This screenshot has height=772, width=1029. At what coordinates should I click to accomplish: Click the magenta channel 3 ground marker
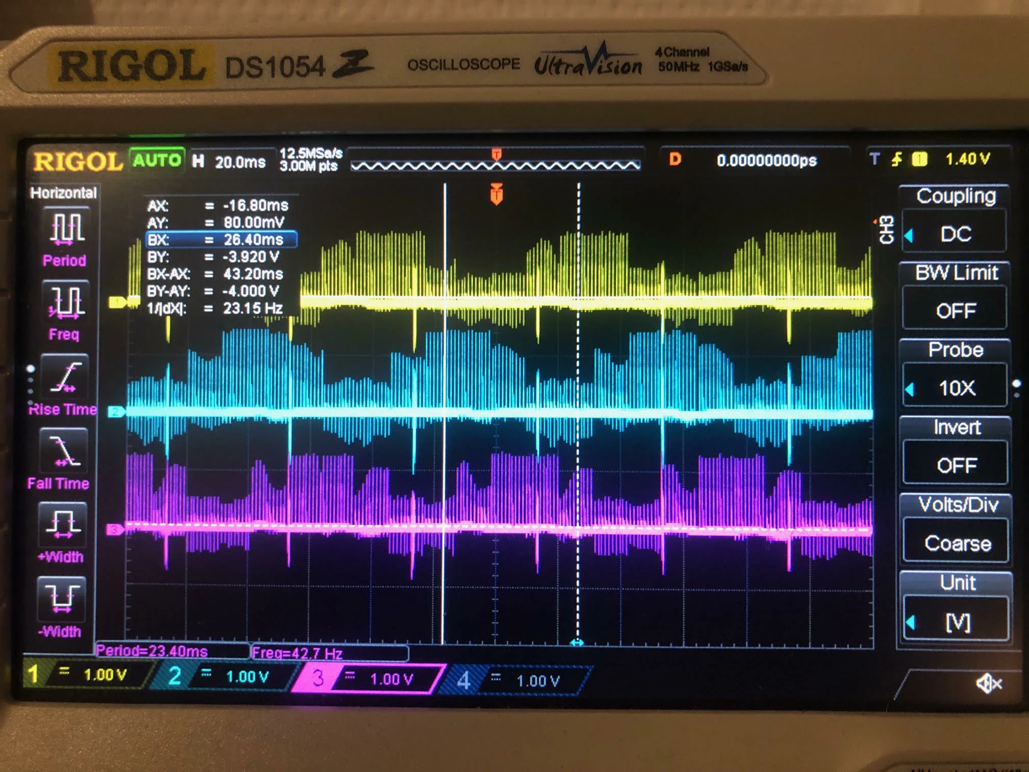click(x=114, y=529)
